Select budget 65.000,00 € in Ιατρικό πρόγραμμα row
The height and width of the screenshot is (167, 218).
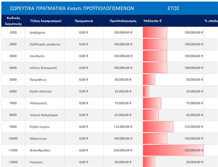(123, 115)
